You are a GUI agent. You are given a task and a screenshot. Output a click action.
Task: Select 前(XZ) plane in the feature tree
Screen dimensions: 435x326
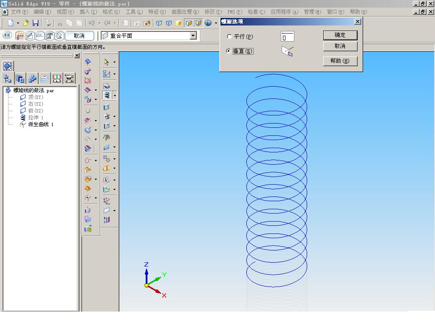[x=36, y=111]
